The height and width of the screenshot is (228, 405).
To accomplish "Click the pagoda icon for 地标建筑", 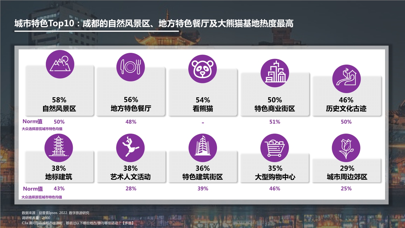I will point(59,148).
